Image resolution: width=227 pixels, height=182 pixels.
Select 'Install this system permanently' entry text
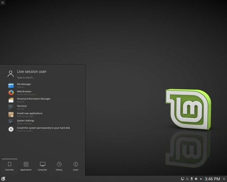[x=43, y=128]
